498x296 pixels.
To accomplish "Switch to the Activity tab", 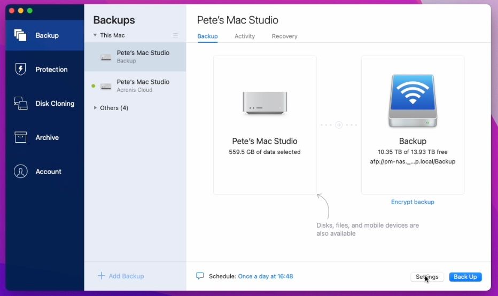I will tap(245, 36).
